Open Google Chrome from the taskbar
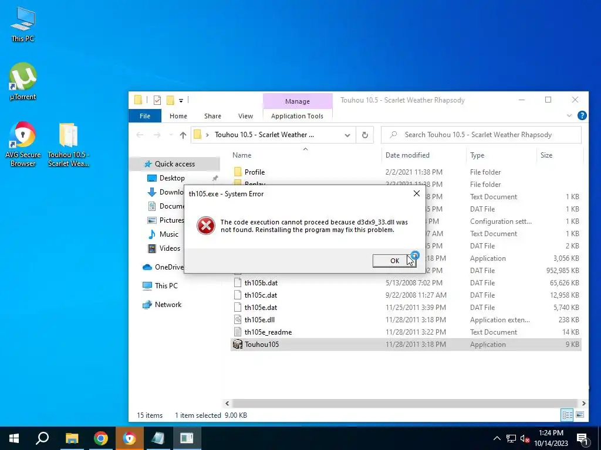This screenshot has height=450, width=601. click(100, 438)
